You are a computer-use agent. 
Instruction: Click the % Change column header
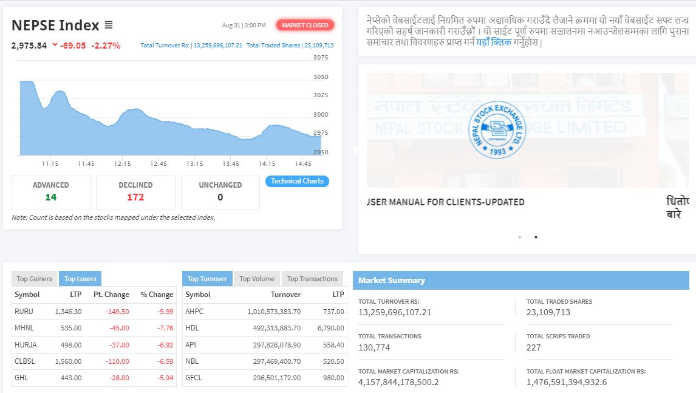point(157,295)
